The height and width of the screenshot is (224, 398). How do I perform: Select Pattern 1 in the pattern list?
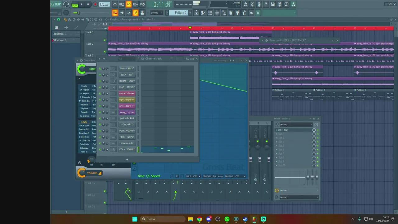(60, 34)
